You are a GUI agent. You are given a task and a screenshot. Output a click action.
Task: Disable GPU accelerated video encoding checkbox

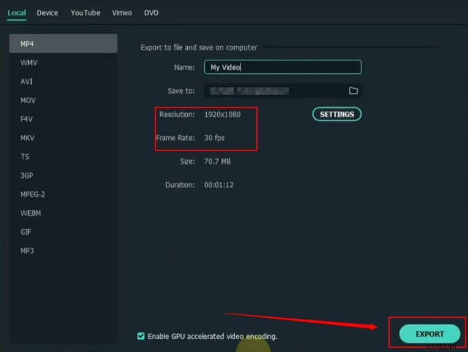pyautogui.click(x=141, y=336)
